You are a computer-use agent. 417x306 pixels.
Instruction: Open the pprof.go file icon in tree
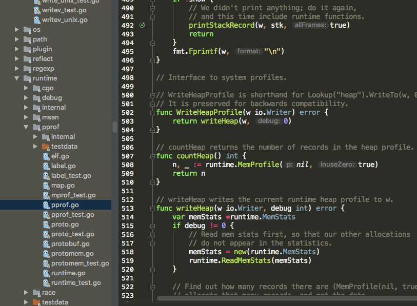pyautogui.click(x=46, y=205)
